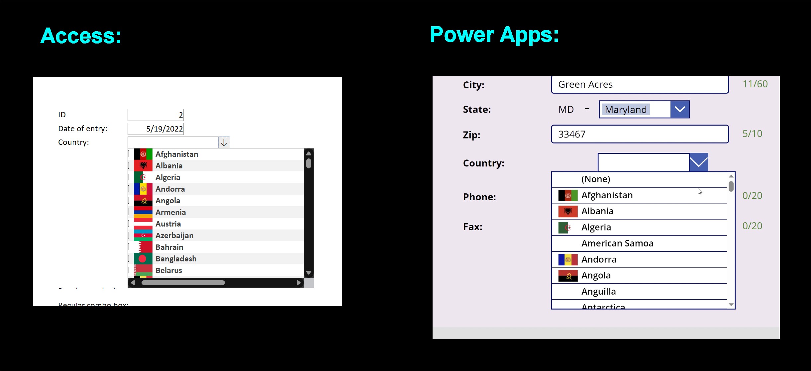Click Access list scroll down arrow

pyautogui.click(x=309, y=273)
